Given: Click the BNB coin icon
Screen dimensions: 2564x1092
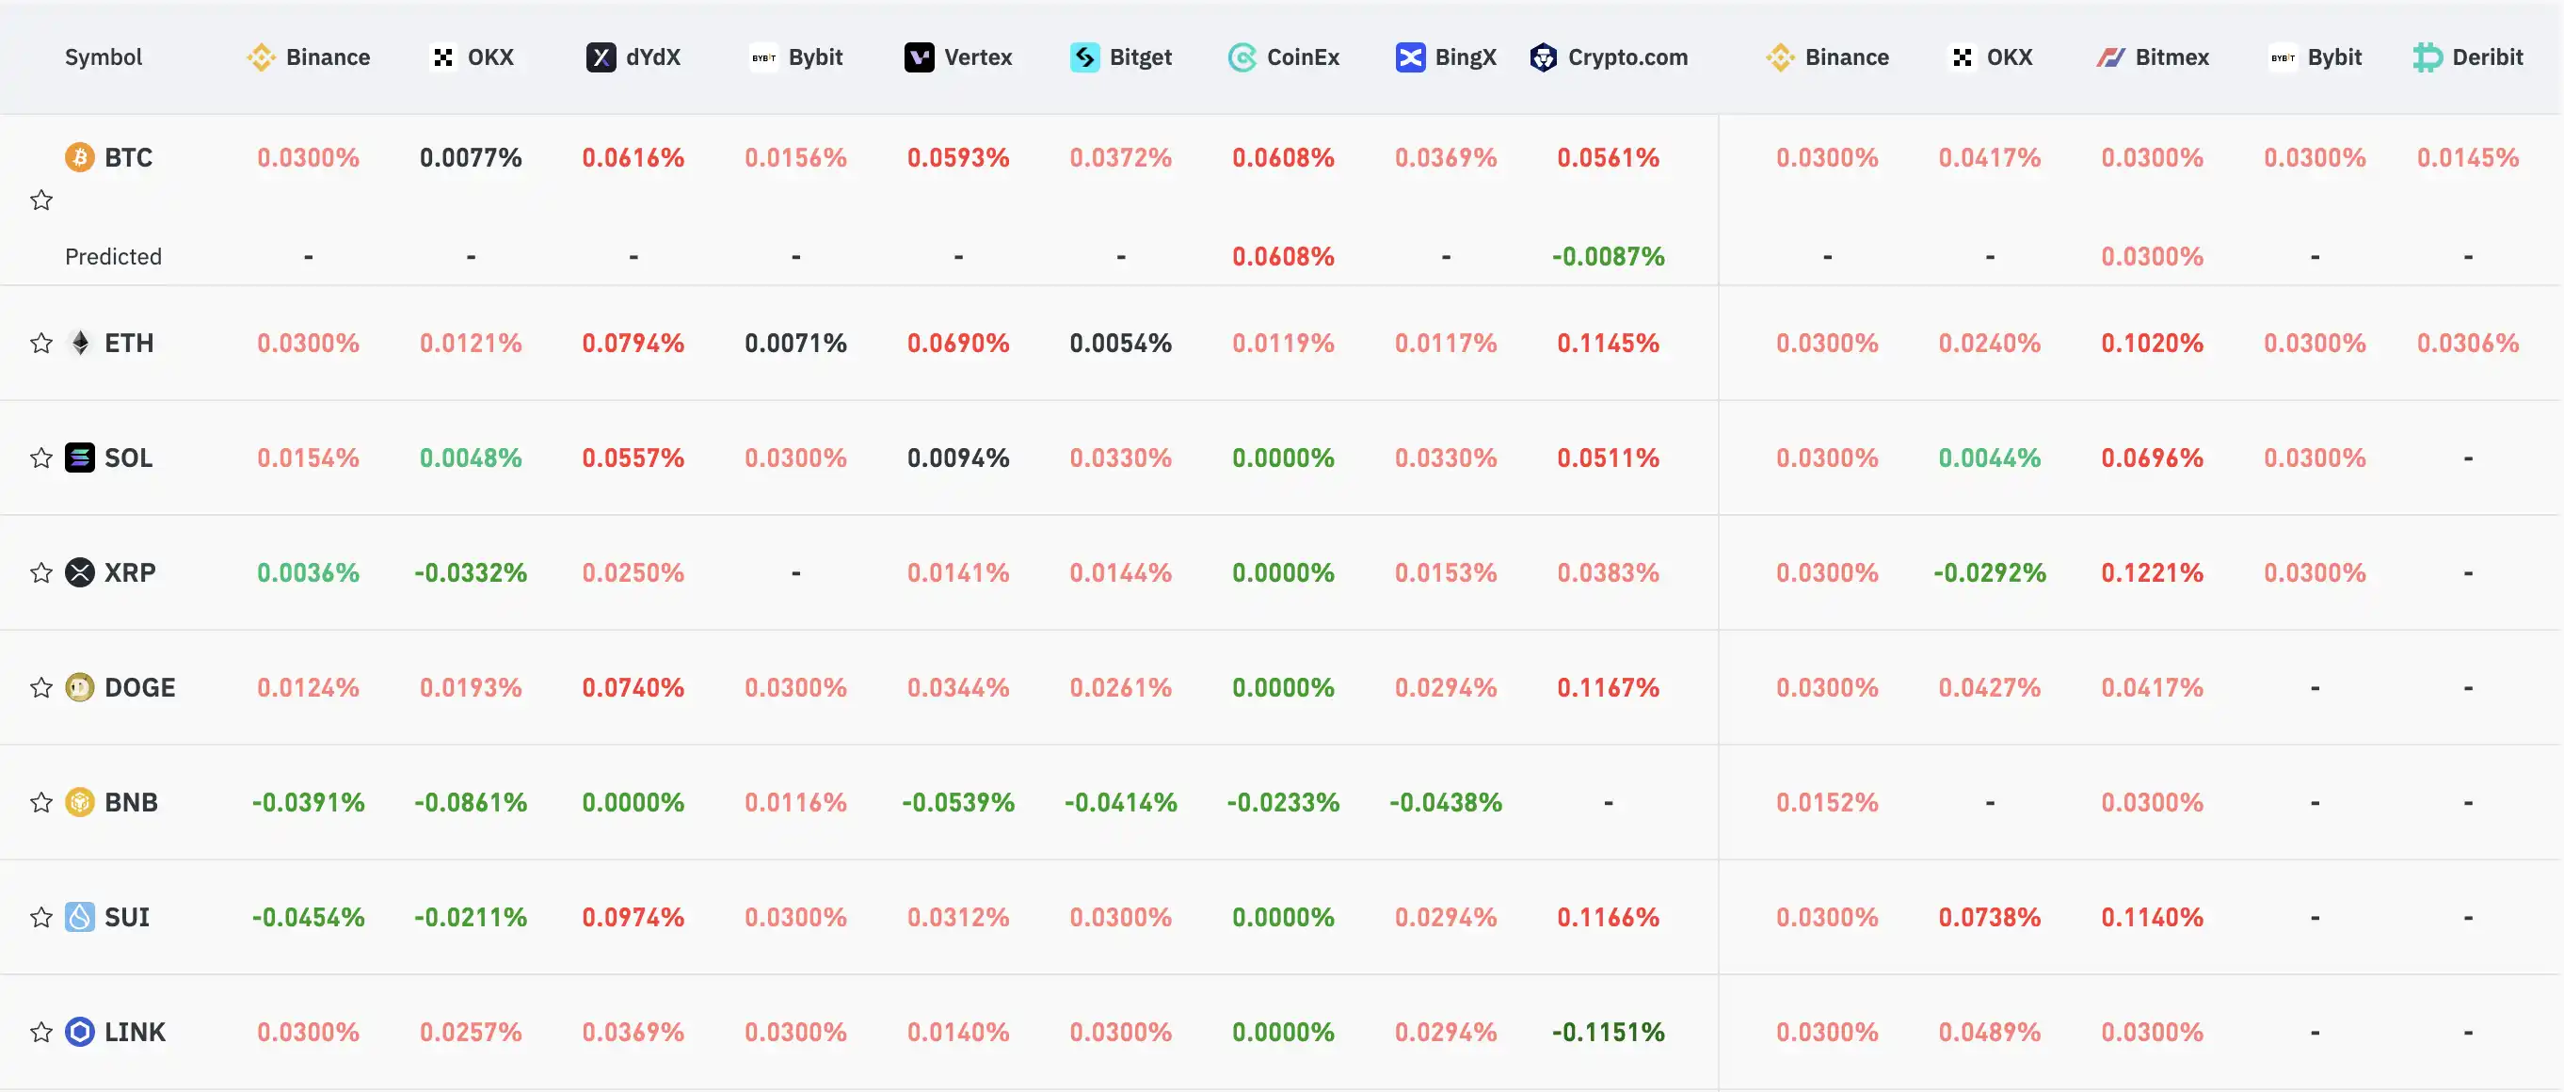Looking at the screenshot, I should coord(80,802).
